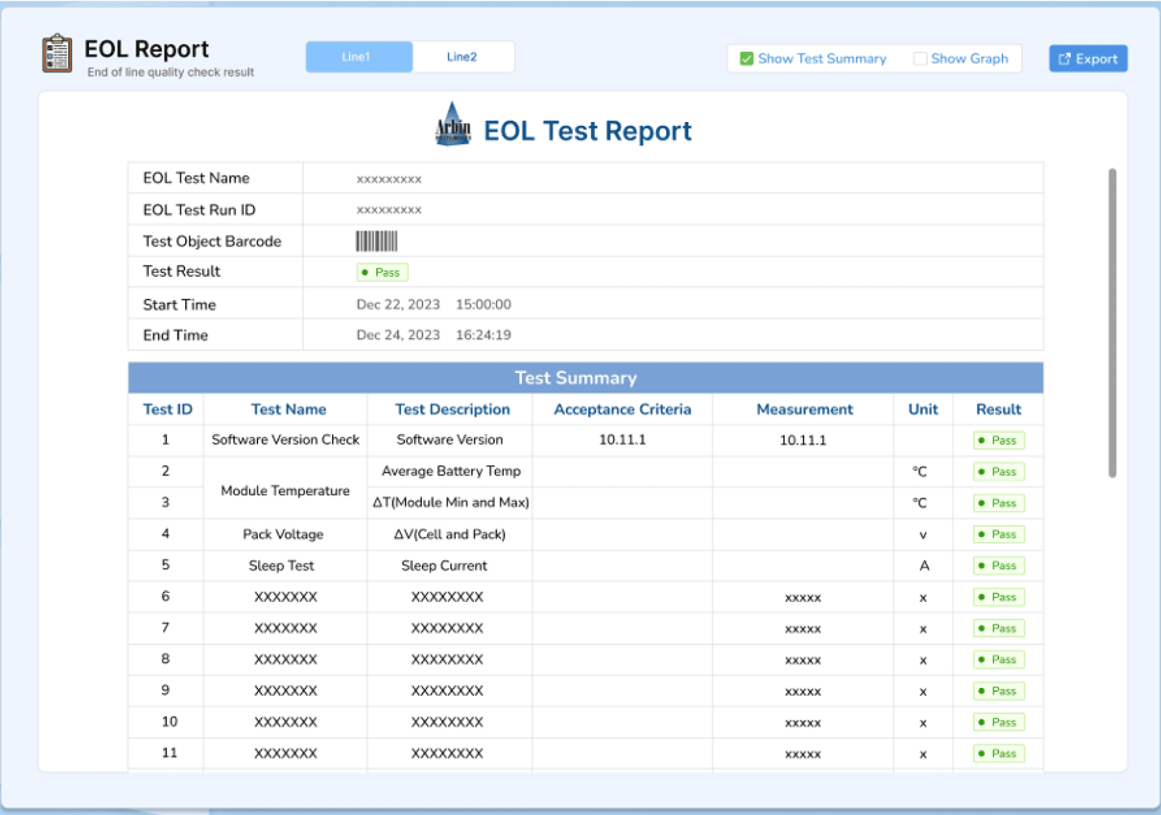This screenshot has width=1161, height=815.
Task: Click the °C unit for Average Battery Temp
Action: [920, 472]
